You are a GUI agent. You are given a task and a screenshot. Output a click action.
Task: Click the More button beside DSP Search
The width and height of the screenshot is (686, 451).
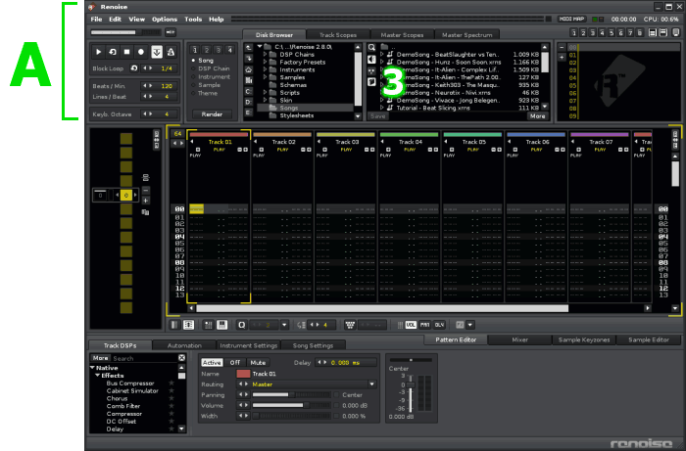point(100,358)
